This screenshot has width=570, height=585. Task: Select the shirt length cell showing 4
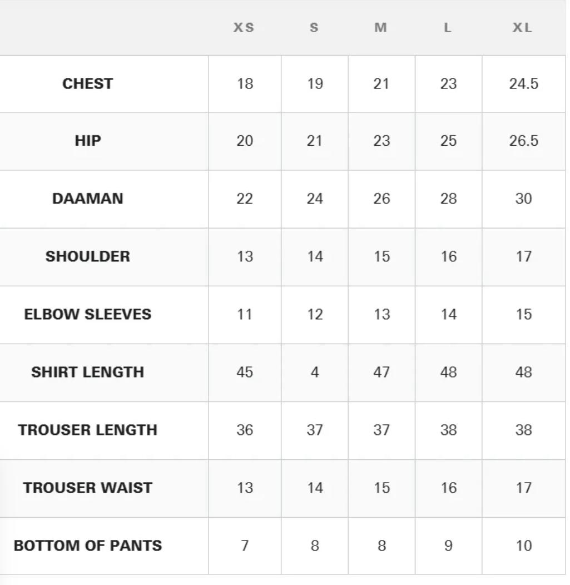pos(314,372)
